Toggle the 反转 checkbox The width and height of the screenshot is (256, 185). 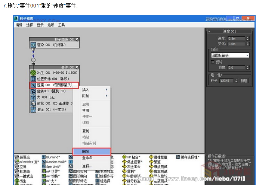click(213, 62)
